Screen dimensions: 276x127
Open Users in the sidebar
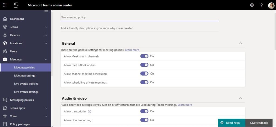[x=26, y=51]
